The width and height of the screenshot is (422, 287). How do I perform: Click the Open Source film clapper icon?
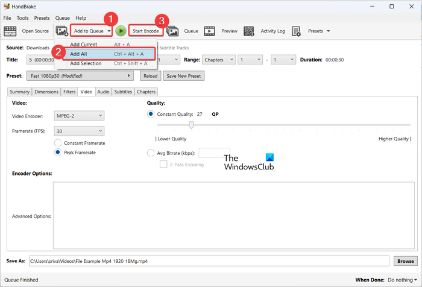point(10,31)
